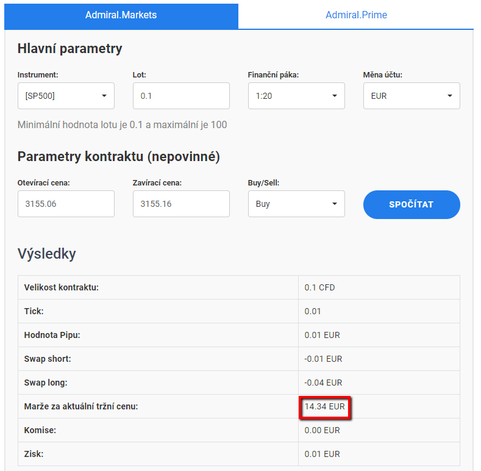Click the Komise value 0.00 EUR

tap(322, 430)
